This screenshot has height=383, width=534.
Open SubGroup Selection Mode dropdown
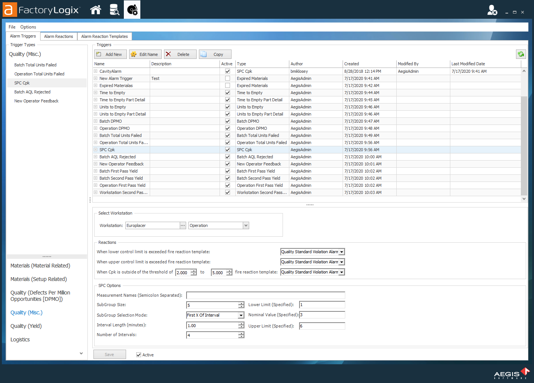[241, 315]
